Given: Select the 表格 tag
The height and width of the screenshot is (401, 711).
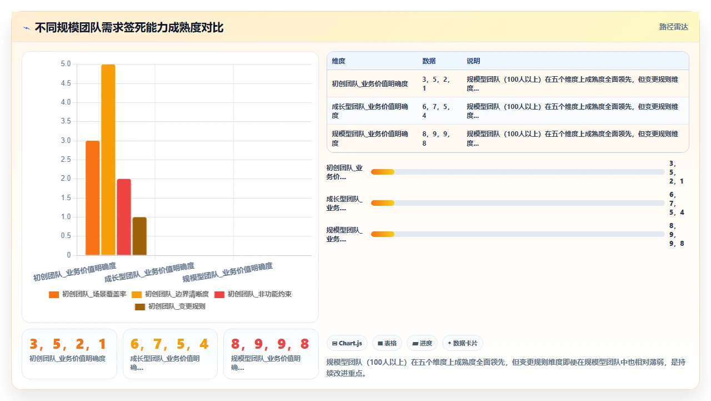Looking at the screenshot, I should pos(387,343).
